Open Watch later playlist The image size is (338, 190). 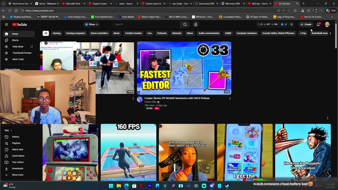coord(18,149)
